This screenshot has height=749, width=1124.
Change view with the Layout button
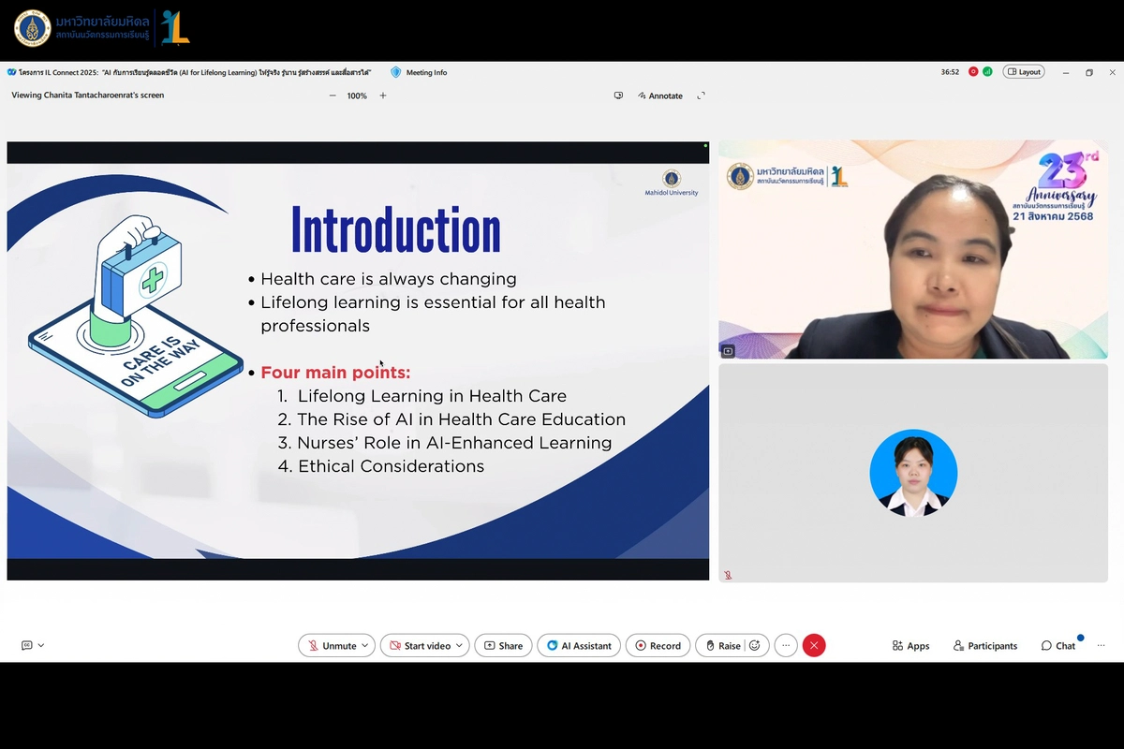[x=1023, y=72]
